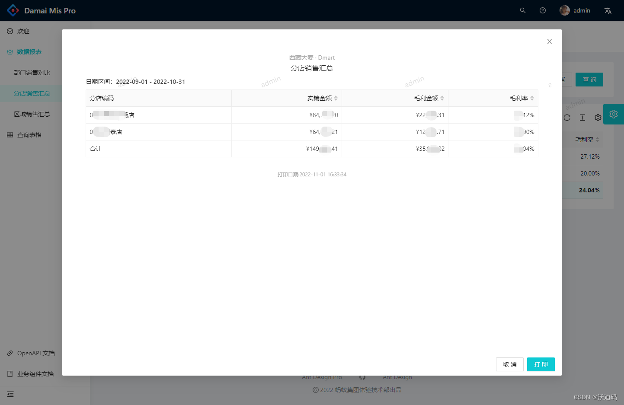
Task: Switch language using the 文A icon
Action: 608,10
